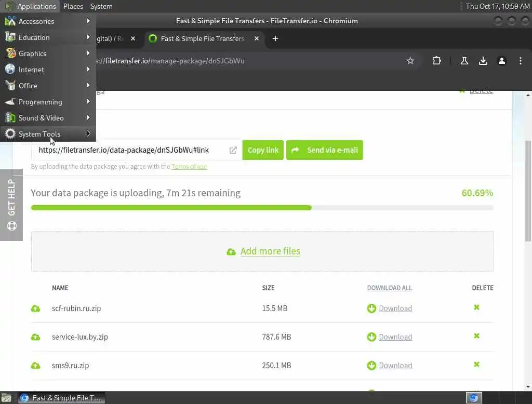
Task: Click cloud upload icon beside service-lux.by.zip
Action: (36, 337)
